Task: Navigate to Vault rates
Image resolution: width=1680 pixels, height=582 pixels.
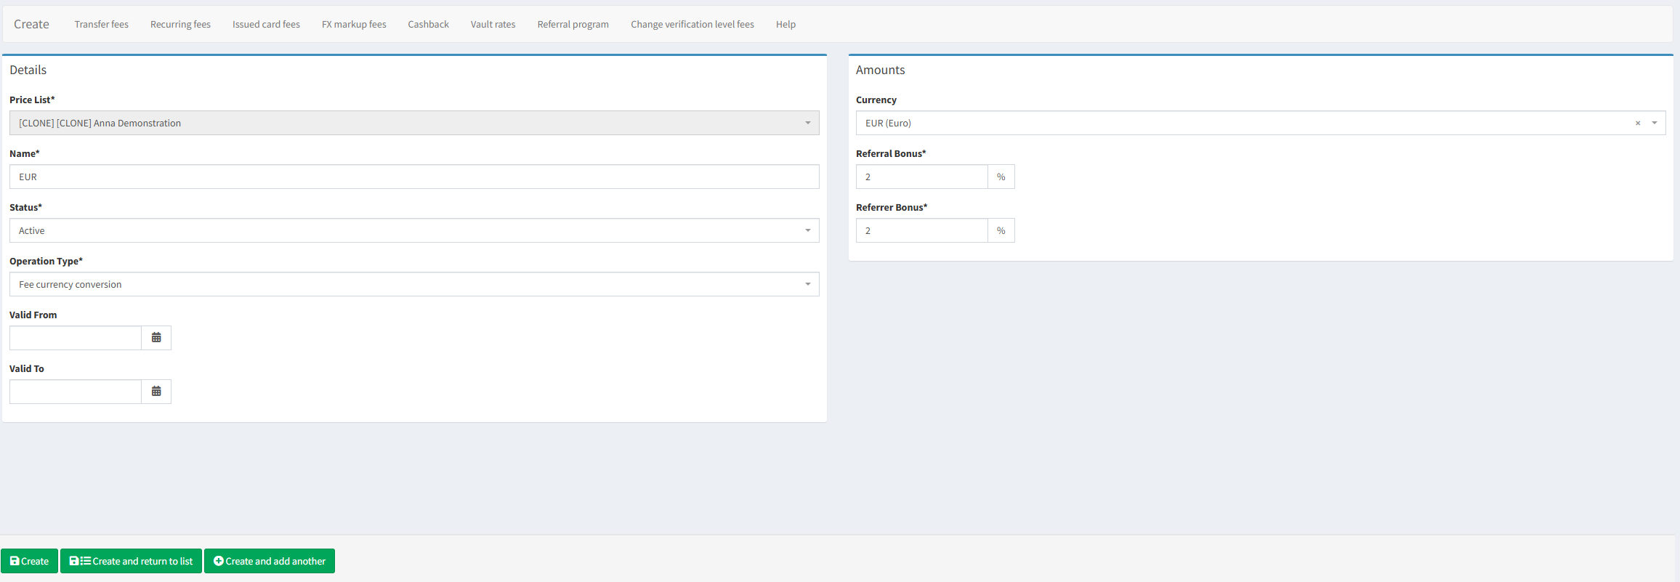Action: [493, 24]
